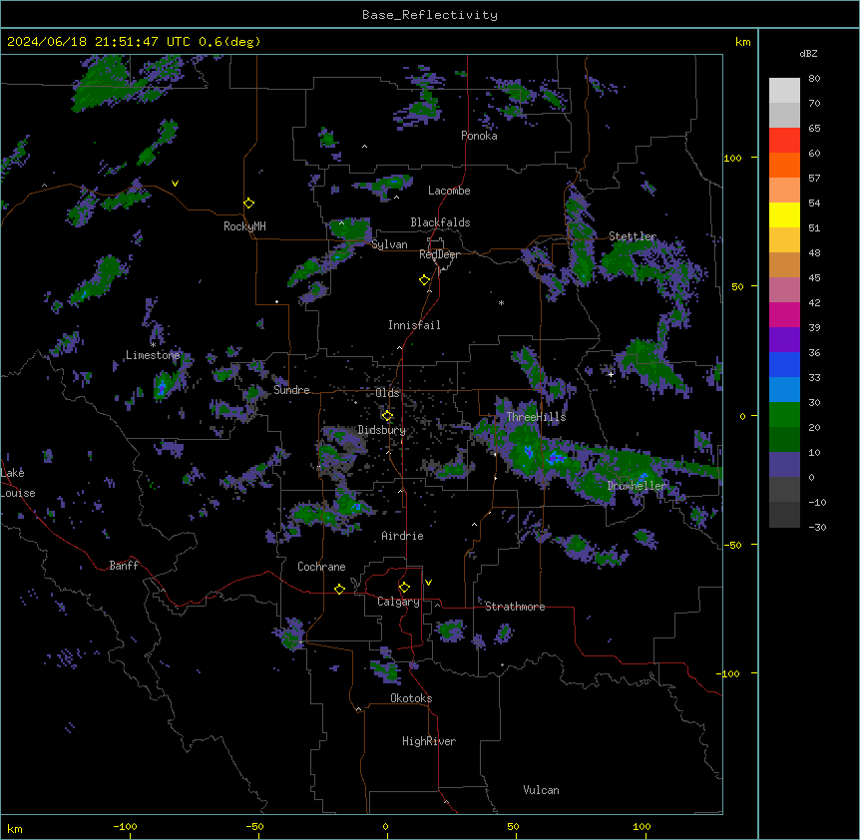860x840 pixels.
Task: Click the Limestone label
Action: coord(153,355)
